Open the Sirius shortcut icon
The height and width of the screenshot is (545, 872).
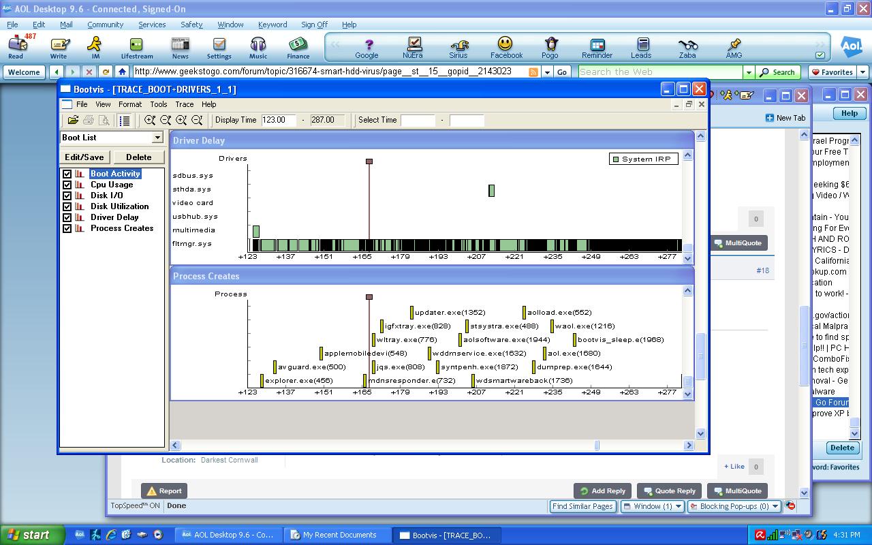click(x=458, y=47)
